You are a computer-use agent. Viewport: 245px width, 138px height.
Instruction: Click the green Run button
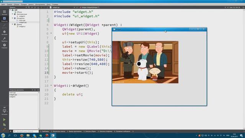[x=4, y=120]
